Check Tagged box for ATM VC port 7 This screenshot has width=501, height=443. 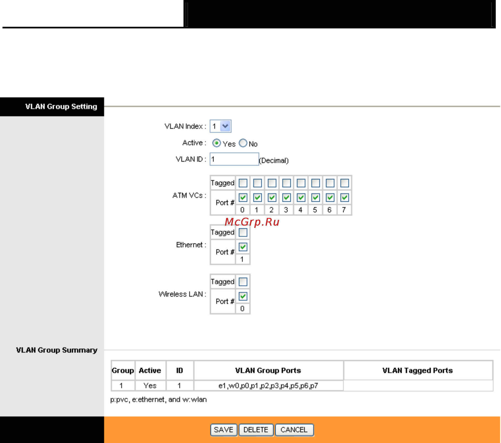pos(345,183)
